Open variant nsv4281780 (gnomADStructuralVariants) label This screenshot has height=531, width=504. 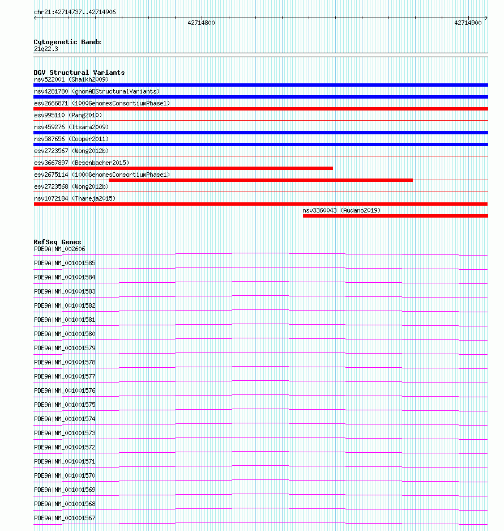tap(97, 91)
